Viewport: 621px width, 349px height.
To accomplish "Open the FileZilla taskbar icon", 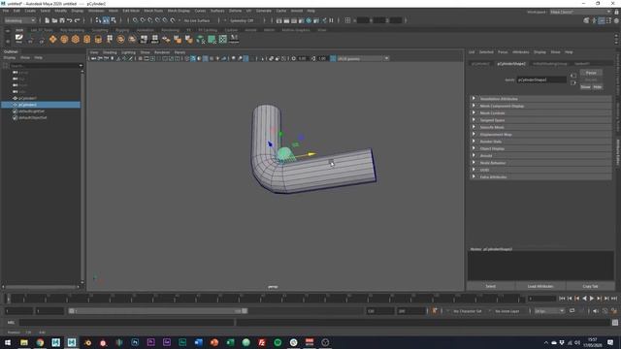I will point(262,342).
